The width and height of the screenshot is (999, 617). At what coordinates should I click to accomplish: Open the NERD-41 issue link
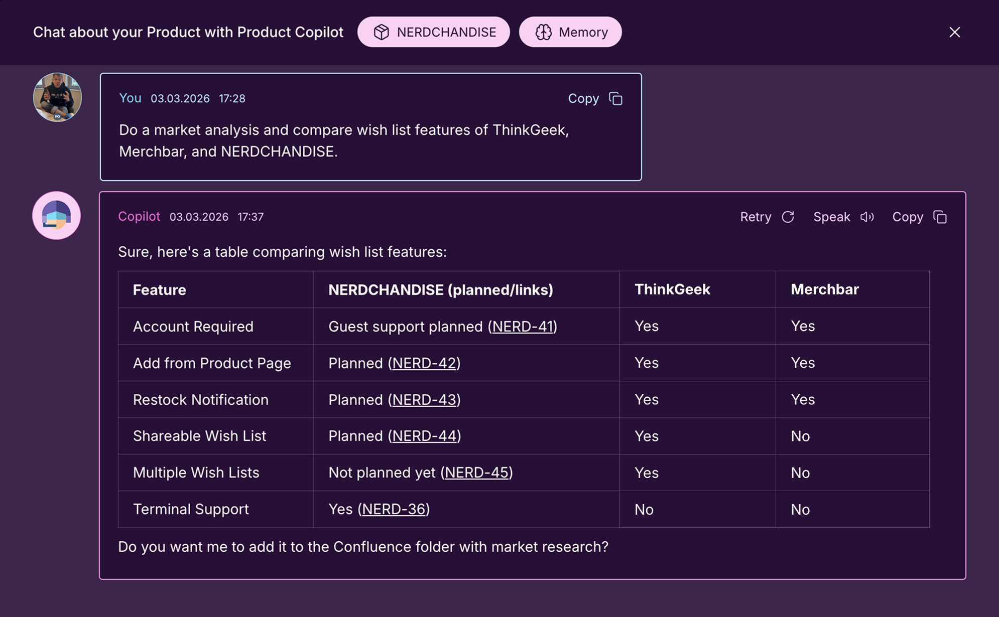point(523,327)
